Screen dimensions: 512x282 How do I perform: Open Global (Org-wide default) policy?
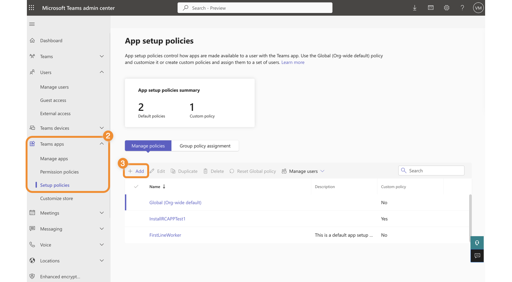175,203
